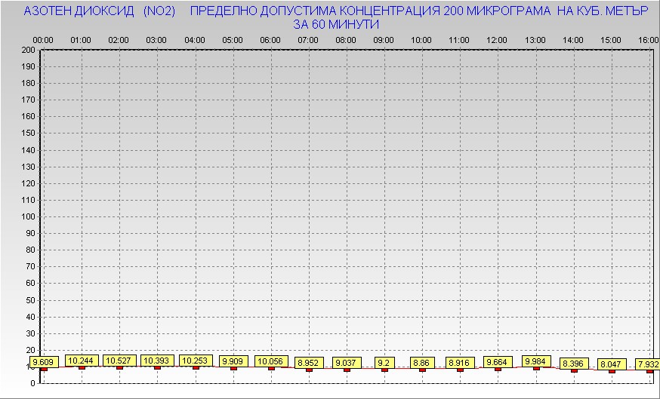Click the red data marker below 10.393
The width and height of the screenshot is (660, 399).
pos(157,367)
